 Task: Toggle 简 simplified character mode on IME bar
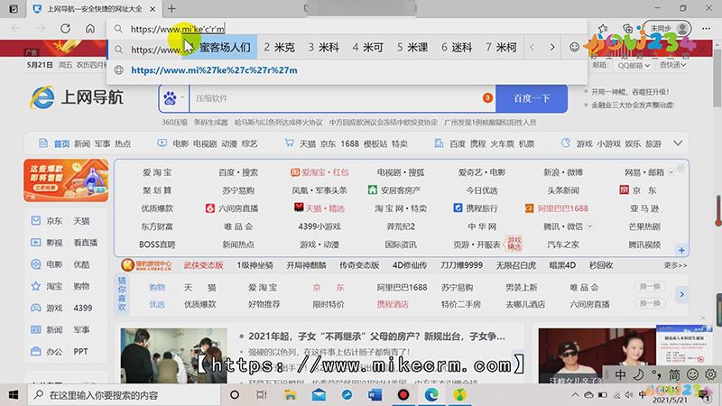[x=674, y=374]
